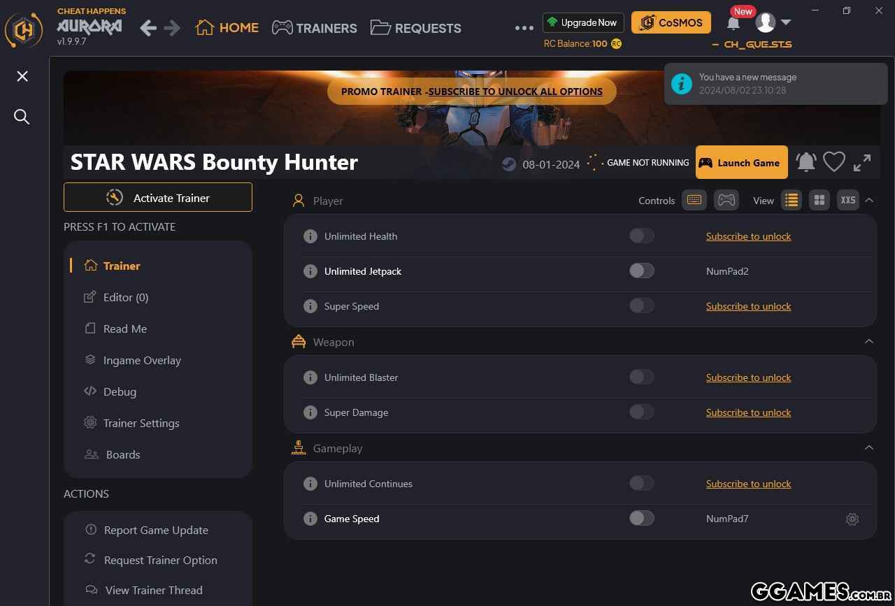Enable Game Speed toggle

[x=642, y=518]
